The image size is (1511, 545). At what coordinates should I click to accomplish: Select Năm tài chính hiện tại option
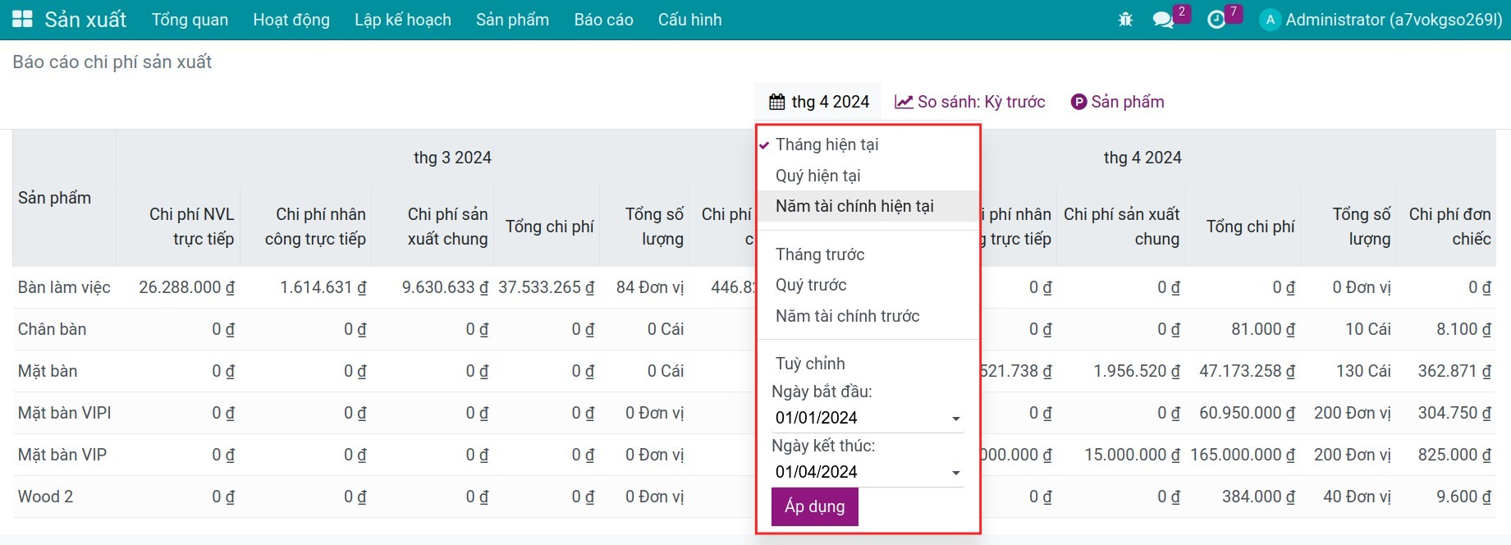tap(868, 206)
